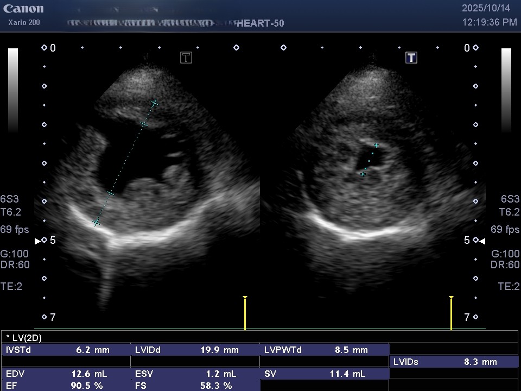Select the LVIDd 19.9 mm measurement
The image size is (521, 391).
click(195, 350)
